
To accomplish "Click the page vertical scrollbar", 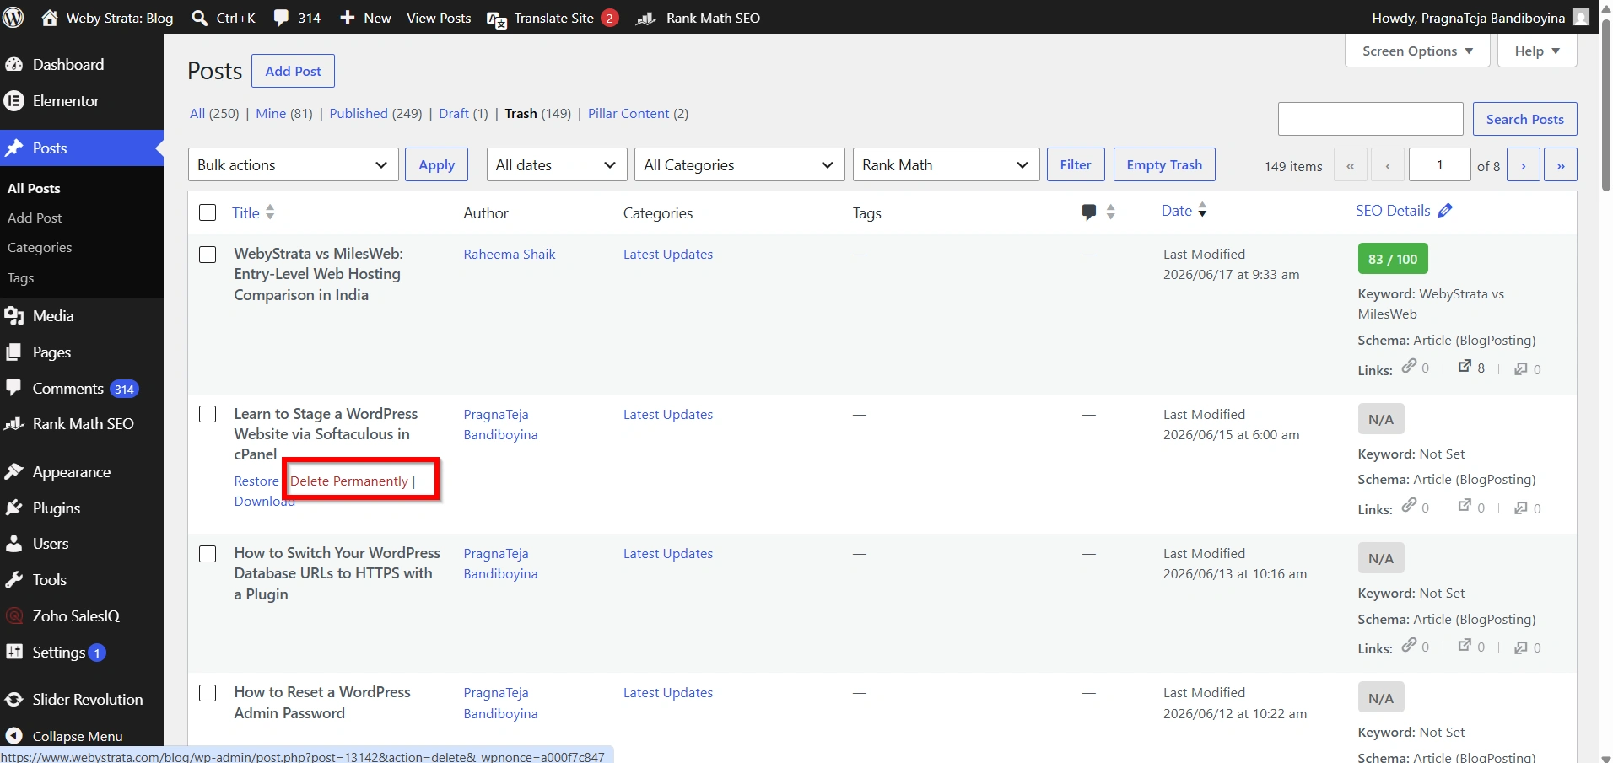I will click(x=1605, y=105).
